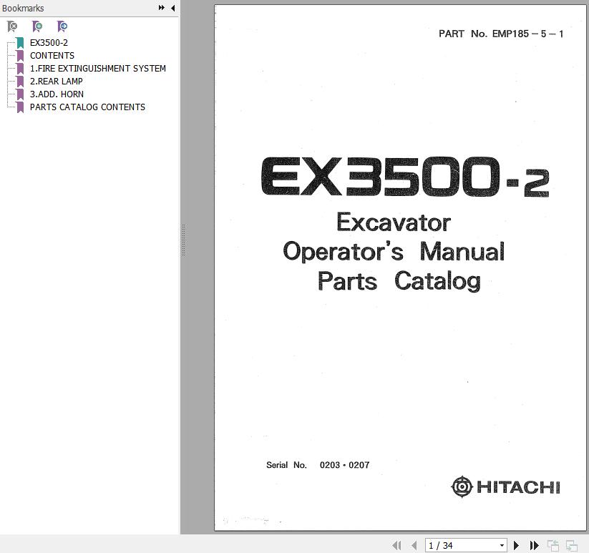
Task: Click the splitter handle beside the bookmarks panel
Action: point(183,240)
